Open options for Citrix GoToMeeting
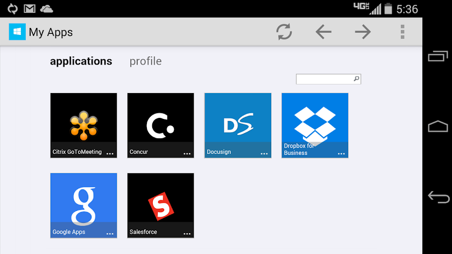The width and height of the screenshot is (452, 254). 110,154
